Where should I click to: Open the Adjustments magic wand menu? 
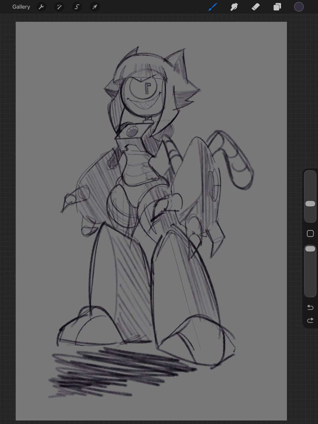pos(59,7)
